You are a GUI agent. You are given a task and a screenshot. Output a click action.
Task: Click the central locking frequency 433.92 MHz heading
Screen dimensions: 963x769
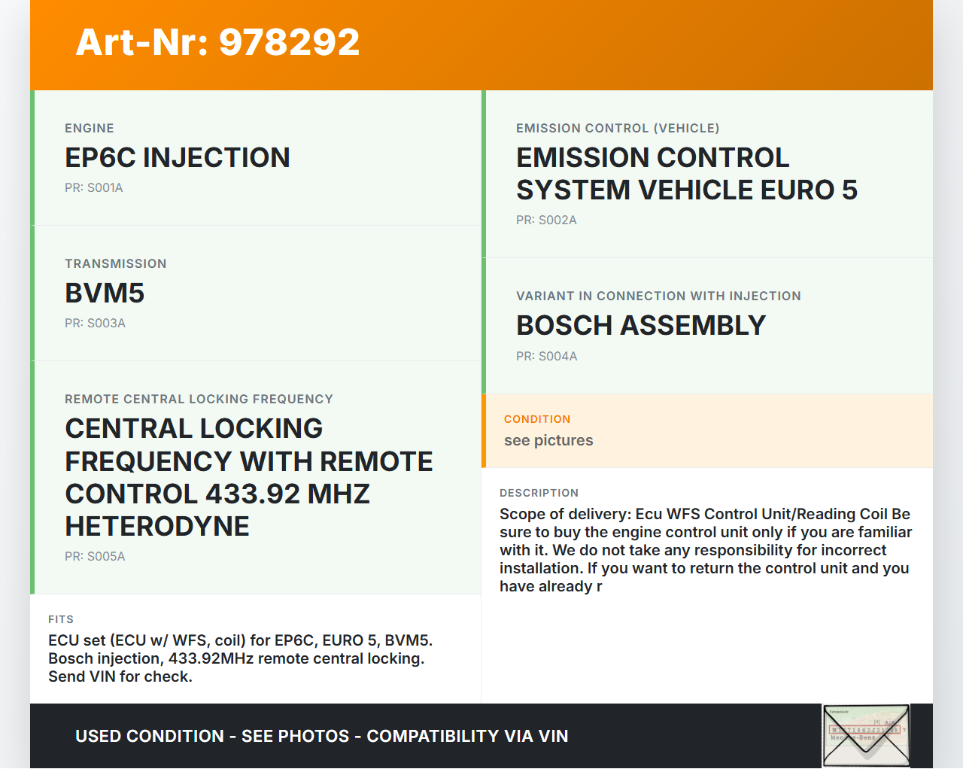[x=248, y=477]
